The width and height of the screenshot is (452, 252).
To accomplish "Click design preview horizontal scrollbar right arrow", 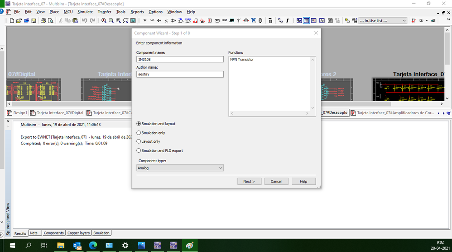I will [x=442, y=104].
